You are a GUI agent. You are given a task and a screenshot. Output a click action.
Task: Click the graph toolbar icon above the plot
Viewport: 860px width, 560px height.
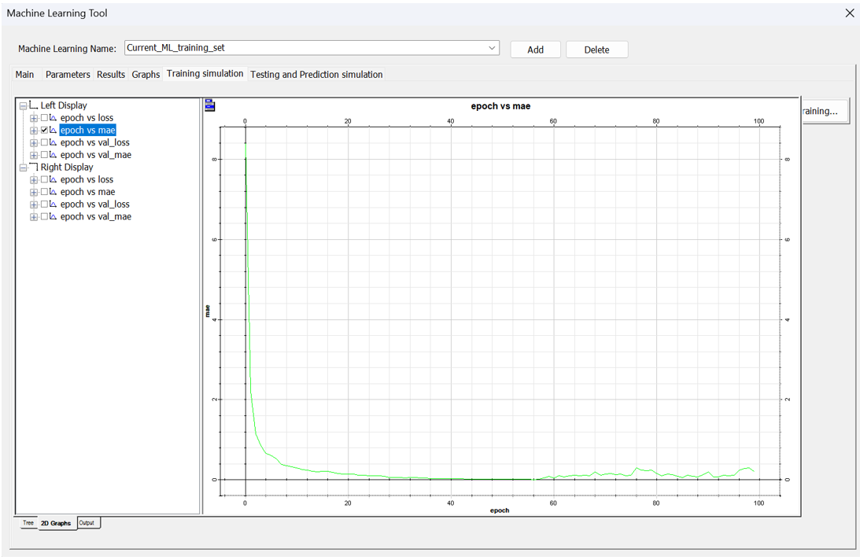[209, 105]
